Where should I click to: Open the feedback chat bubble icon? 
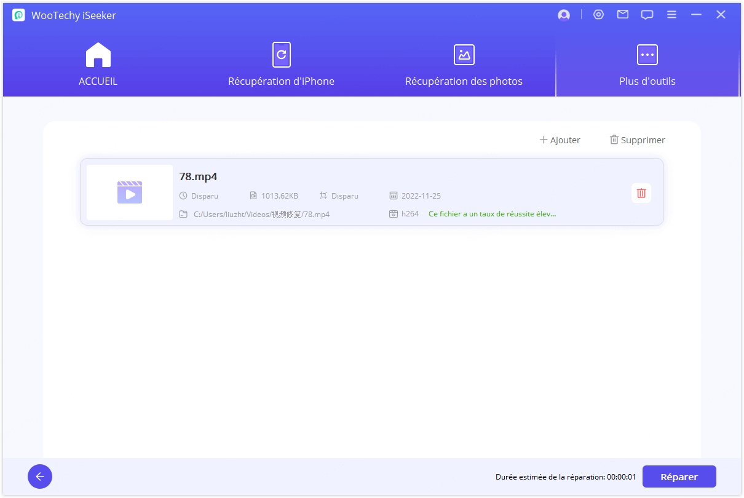coord(647,15)
